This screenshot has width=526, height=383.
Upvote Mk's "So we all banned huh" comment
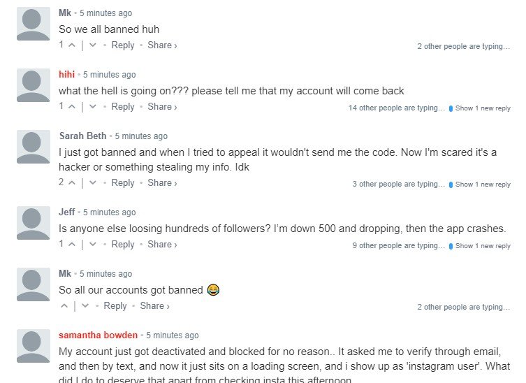(72, 45)
